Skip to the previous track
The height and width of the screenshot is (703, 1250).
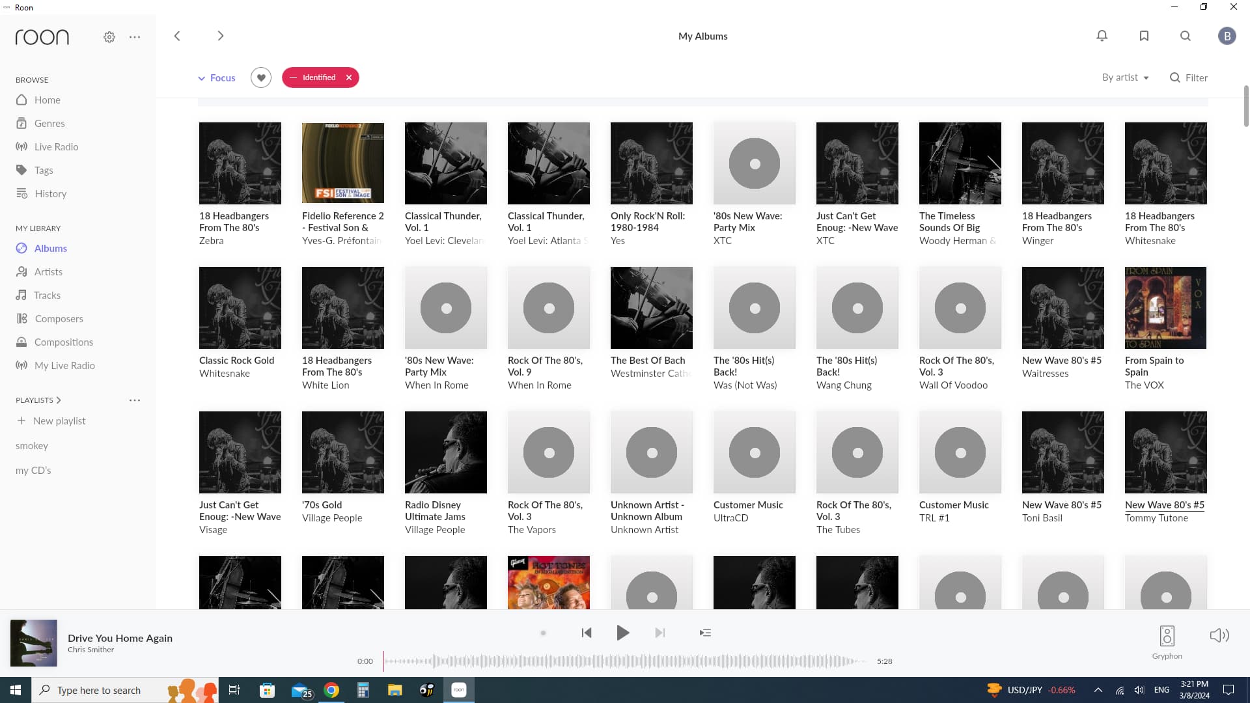point(587,633)
